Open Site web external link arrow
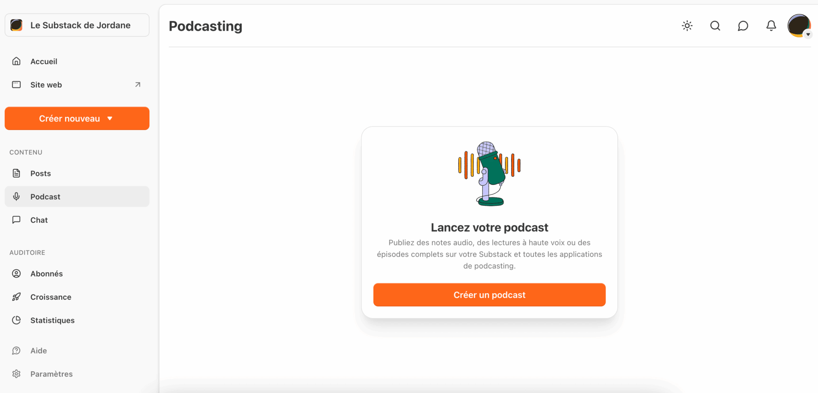818x393 pixels. (x=138, y=85)
